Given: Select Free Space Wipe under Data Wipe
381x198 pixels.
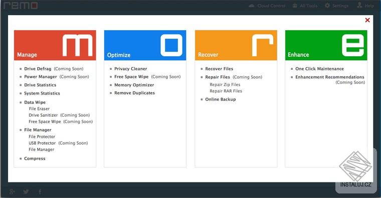Looking at the screenshot, I should point(45,122).
